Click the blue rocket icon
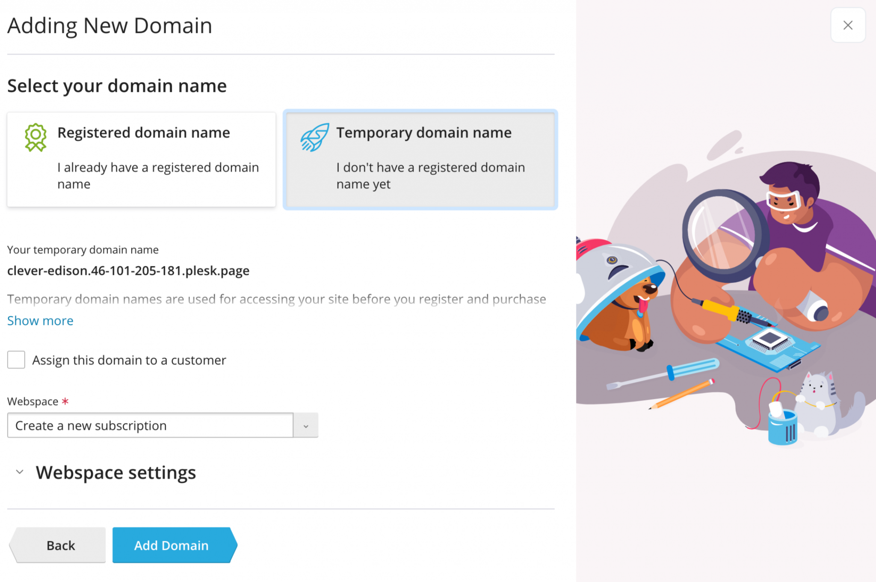 point(315,137)
